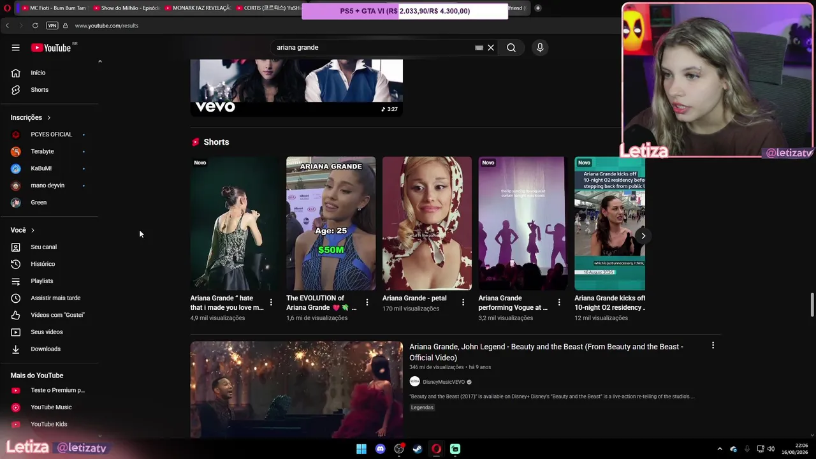Open the on-screen keyboard icon in search box
This screenshot has width=816, height=459.
tap(479, 47)
